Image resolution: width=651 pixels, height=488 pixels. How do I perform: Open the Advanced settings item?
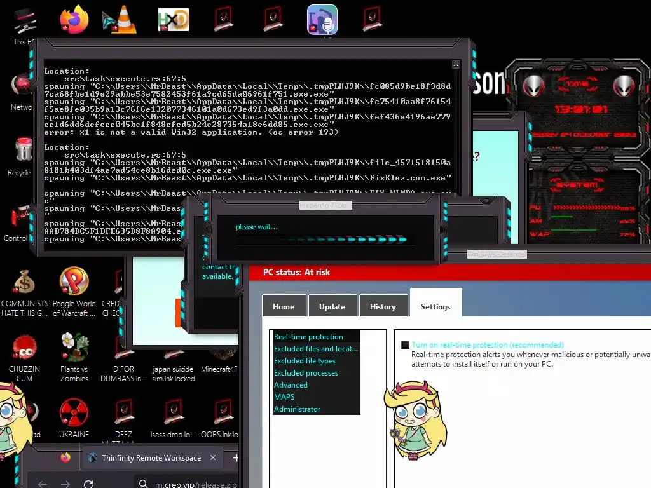291,384
